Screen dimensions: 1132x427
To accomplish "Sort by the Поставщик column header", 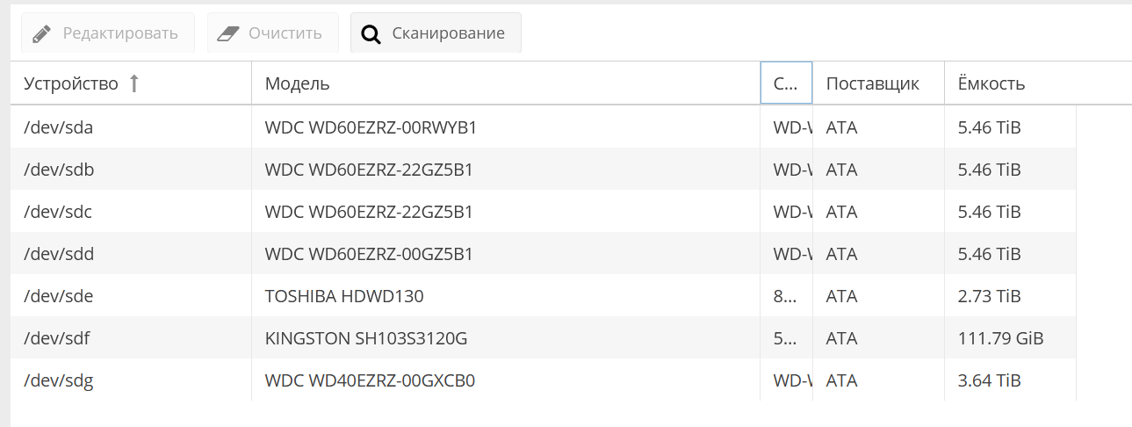I will [x=872, y=83].
